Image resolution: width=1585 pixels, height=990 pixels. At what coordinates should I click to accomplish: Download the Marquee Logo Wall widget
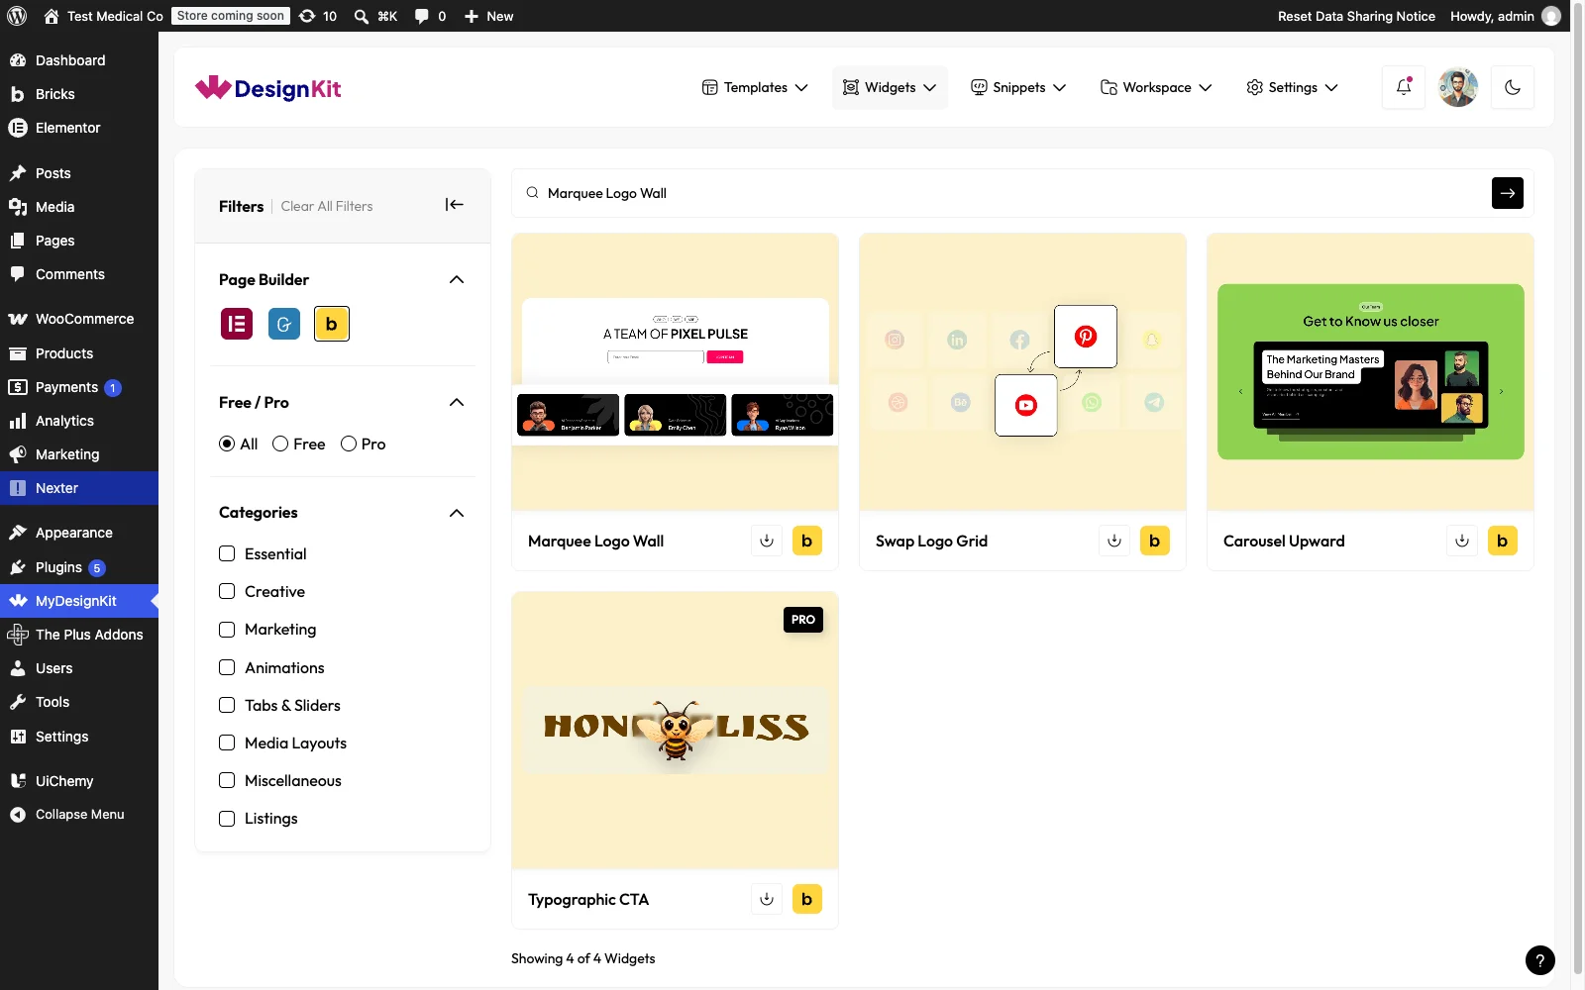click(767, 541)
